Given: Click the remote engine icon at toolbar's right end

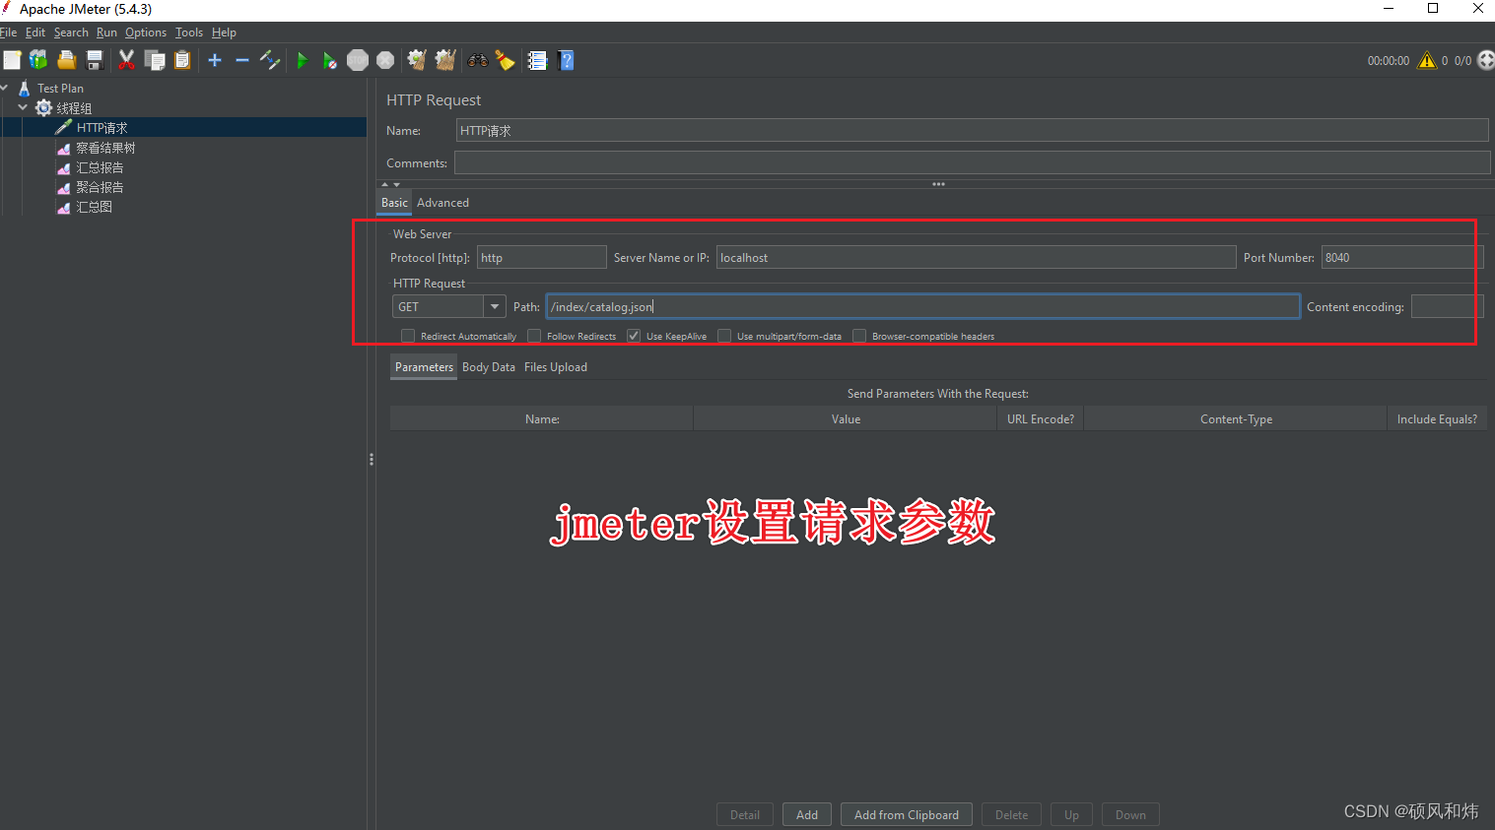Looking at the screenshot, I should 1485,61.
